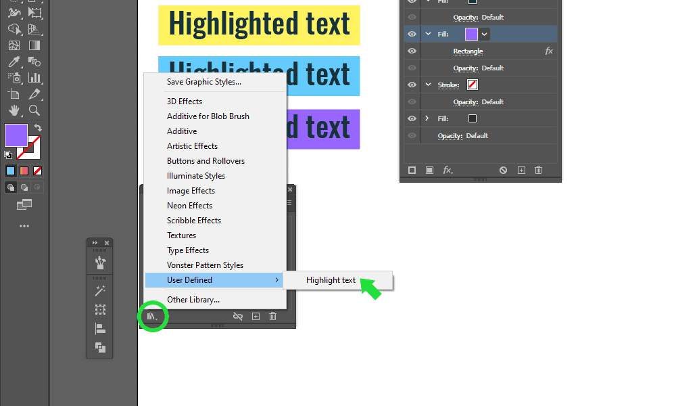Hide the purple Fill attribute with its eye toggle
676x406 pixels.
[x=412, y=34]
